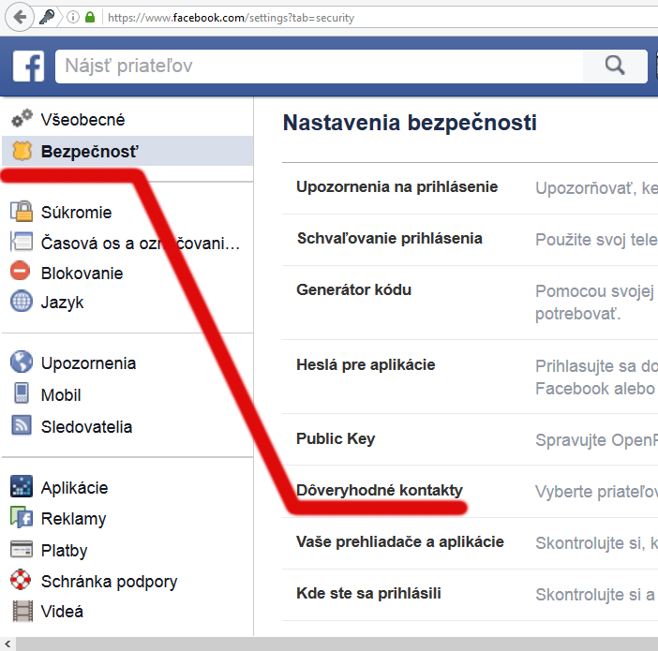The height and width of the screenshot is (651, 658).
Task: Open the Upozornenia settings section
Action: [x=88, y=363]
